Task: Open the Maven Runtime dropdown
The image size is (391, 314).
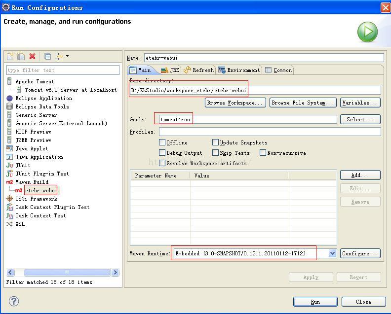Action: (332, 253)
